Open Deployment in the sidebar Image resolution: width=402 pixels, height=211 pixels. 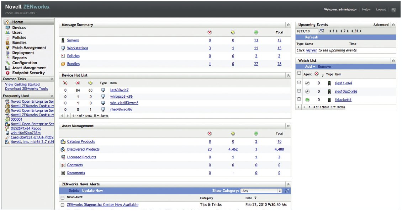tap(23, 53)
